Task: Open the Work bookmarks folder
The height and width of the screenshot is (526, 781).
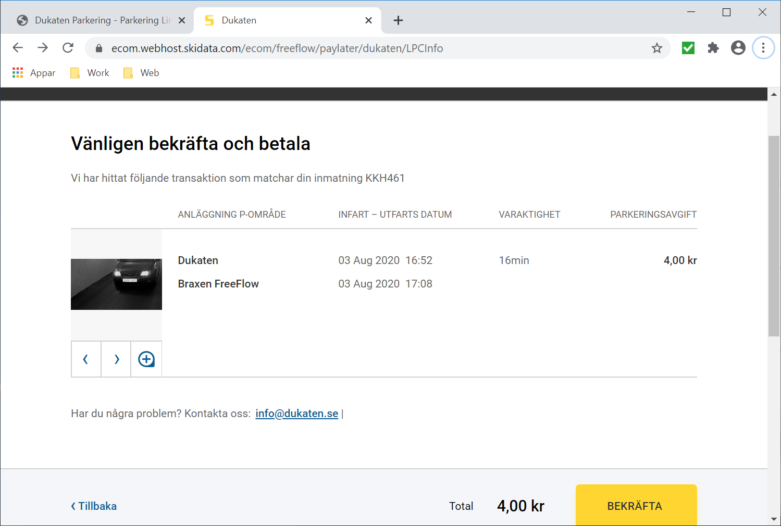Action: coord(90,73)
